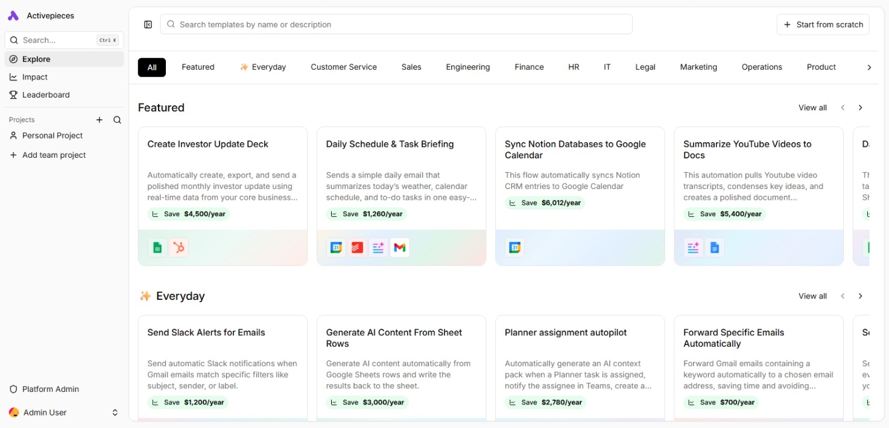This screenshot has width=889, height=428.
Task: Go to previous Featured templates page
Action: 843,108
